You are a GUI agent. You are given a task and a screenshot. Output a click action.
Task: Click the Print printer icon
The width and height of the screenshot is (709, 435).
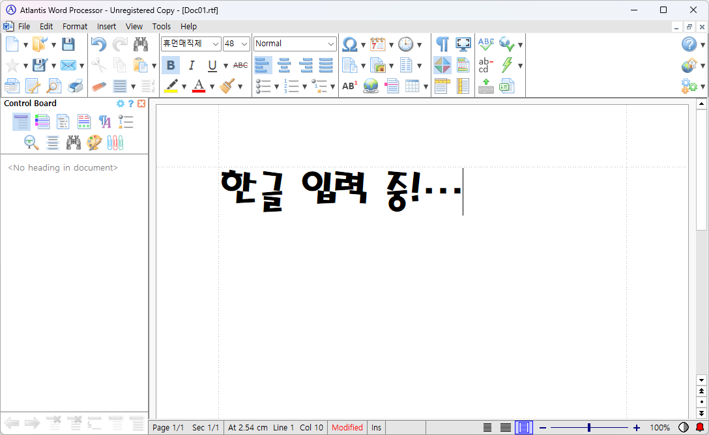[x=76, y=86]
